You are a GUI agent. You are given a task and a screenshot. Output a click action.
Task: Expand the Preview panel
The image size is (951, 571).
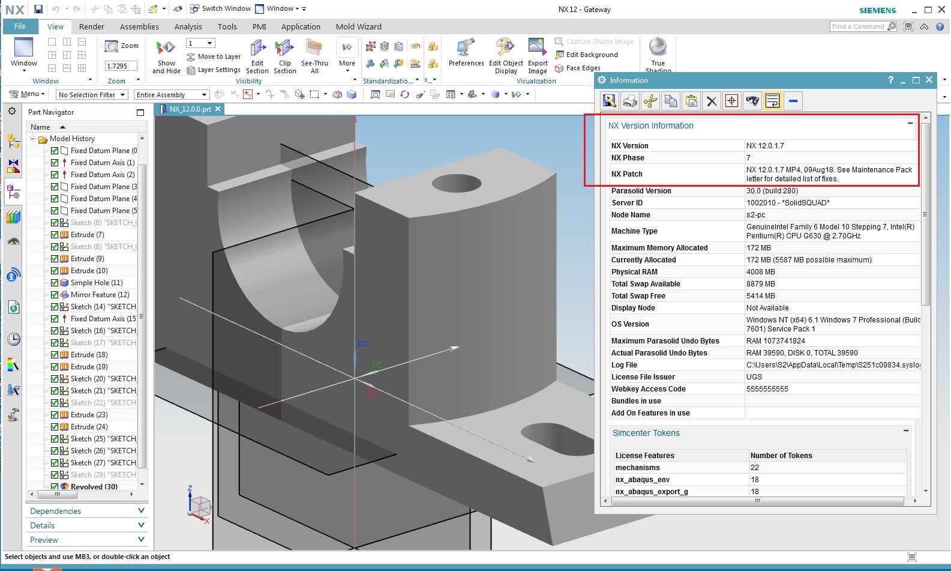coord(87,540)
